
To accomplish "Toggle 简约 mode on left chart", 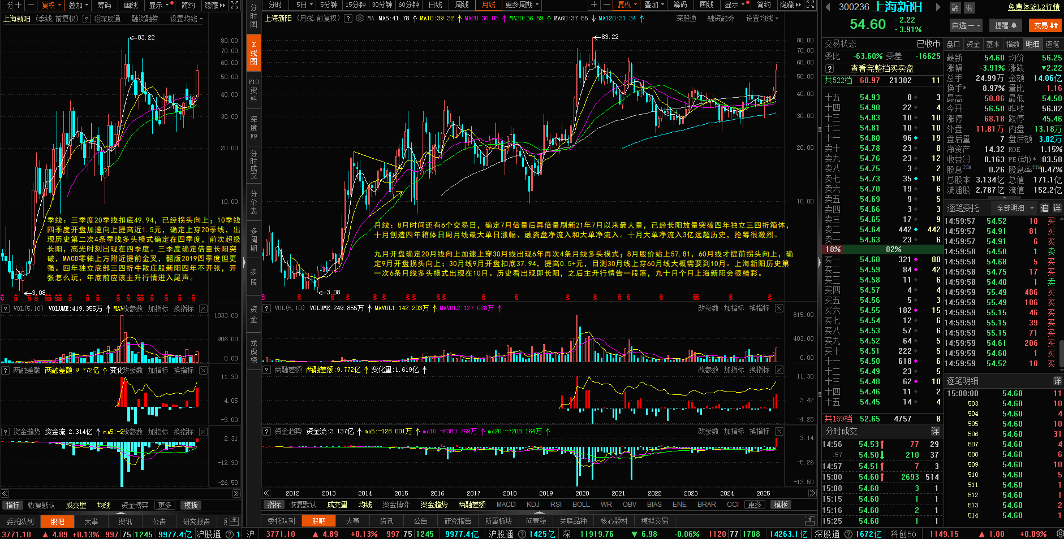I will coord(188,5).
